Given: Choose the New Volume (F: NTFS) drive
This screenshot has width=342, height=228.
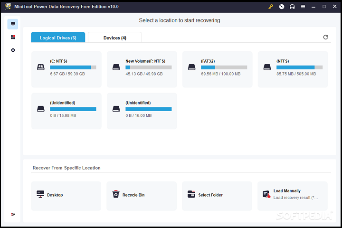Looking at the screenshot, I should pyautogui.click(x=142, y=69).
